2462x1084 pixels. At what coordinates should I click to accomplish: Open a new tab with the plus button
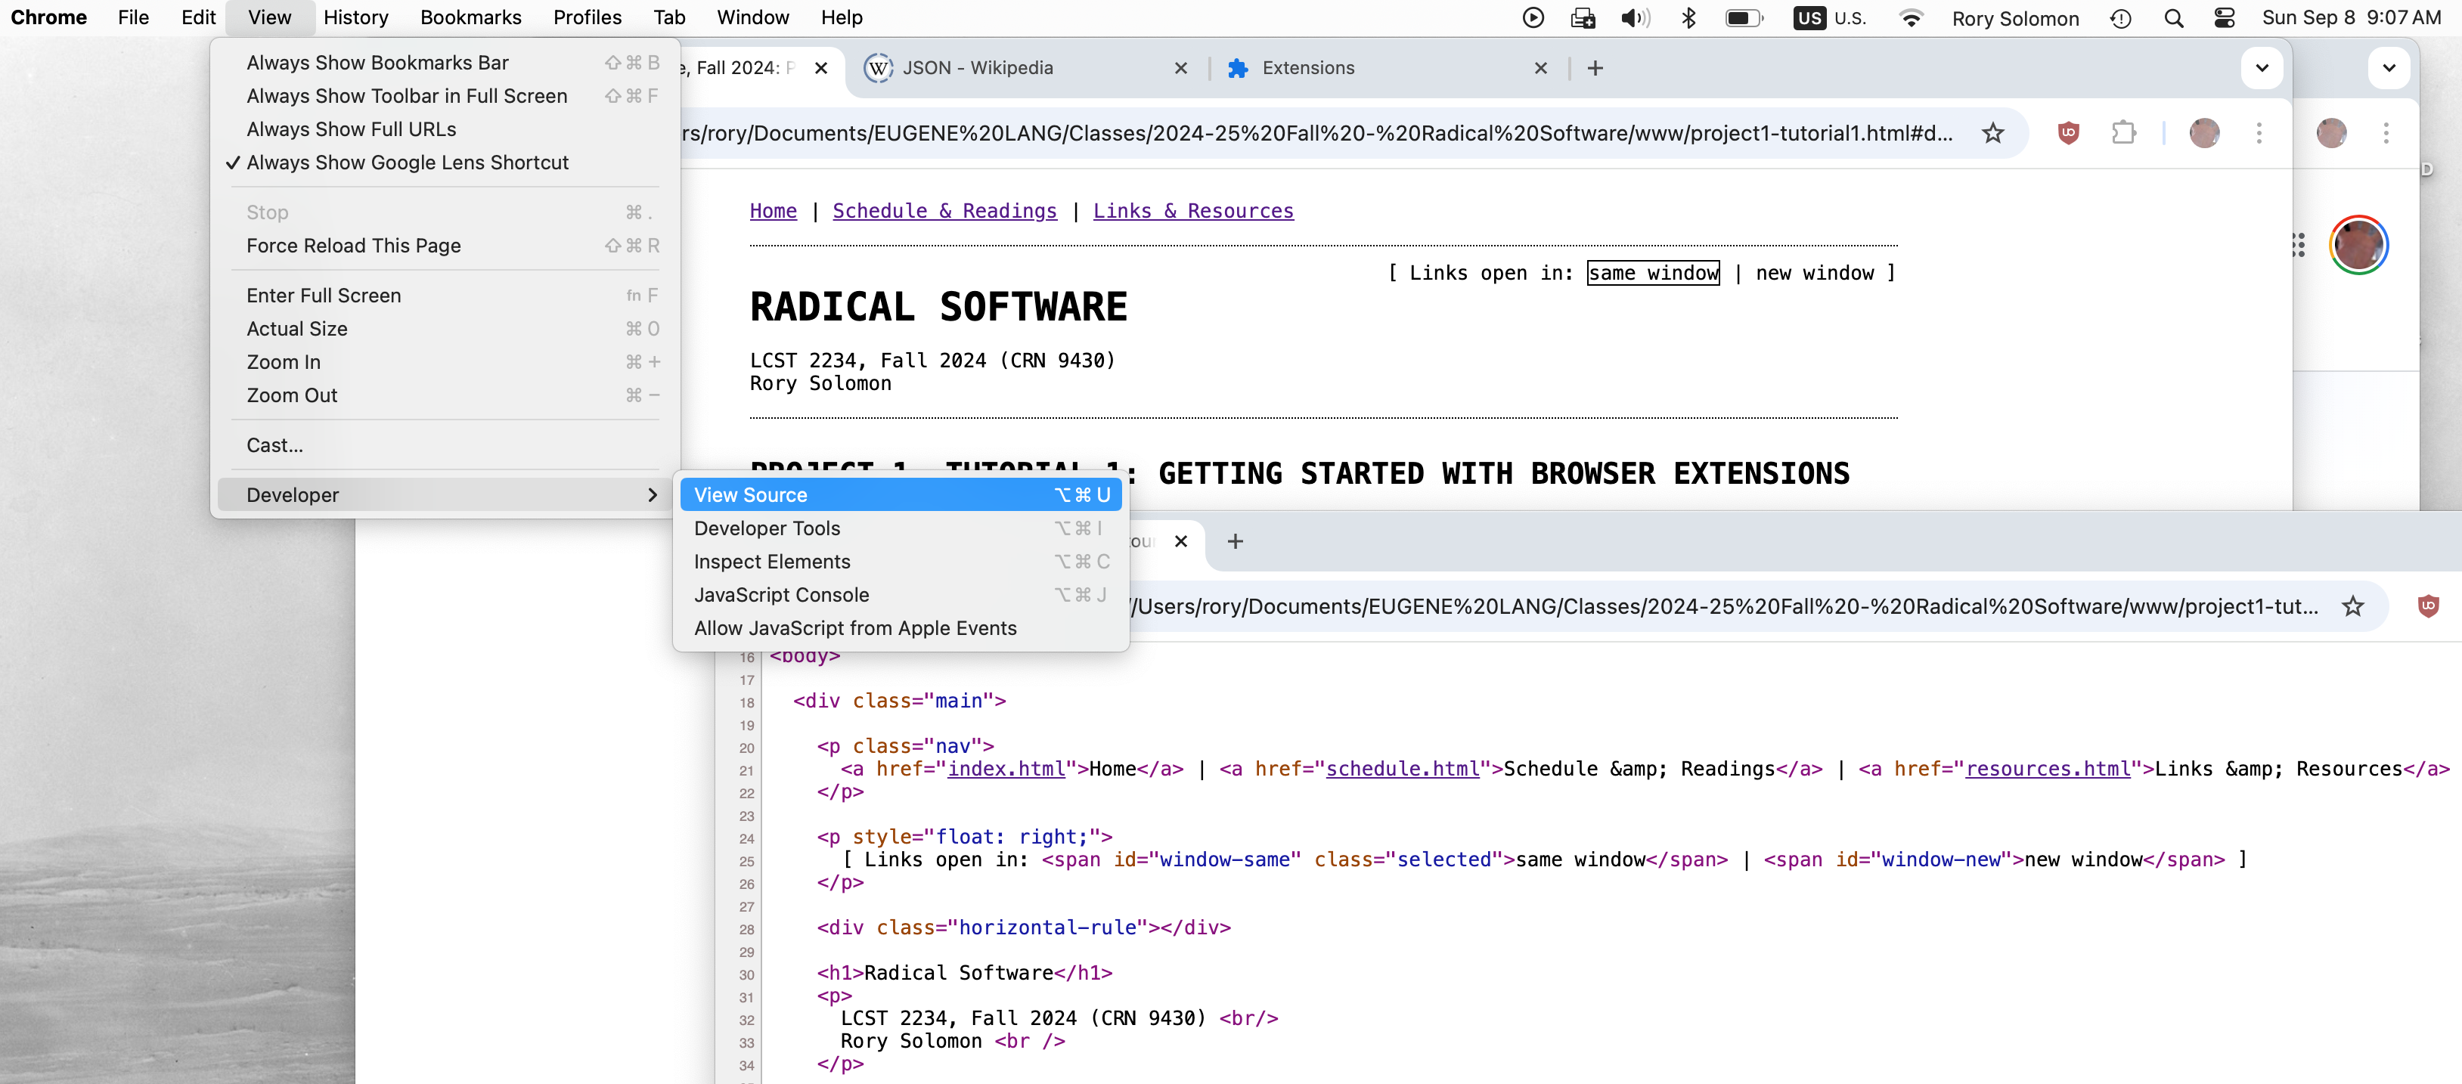coord(1595,68)
